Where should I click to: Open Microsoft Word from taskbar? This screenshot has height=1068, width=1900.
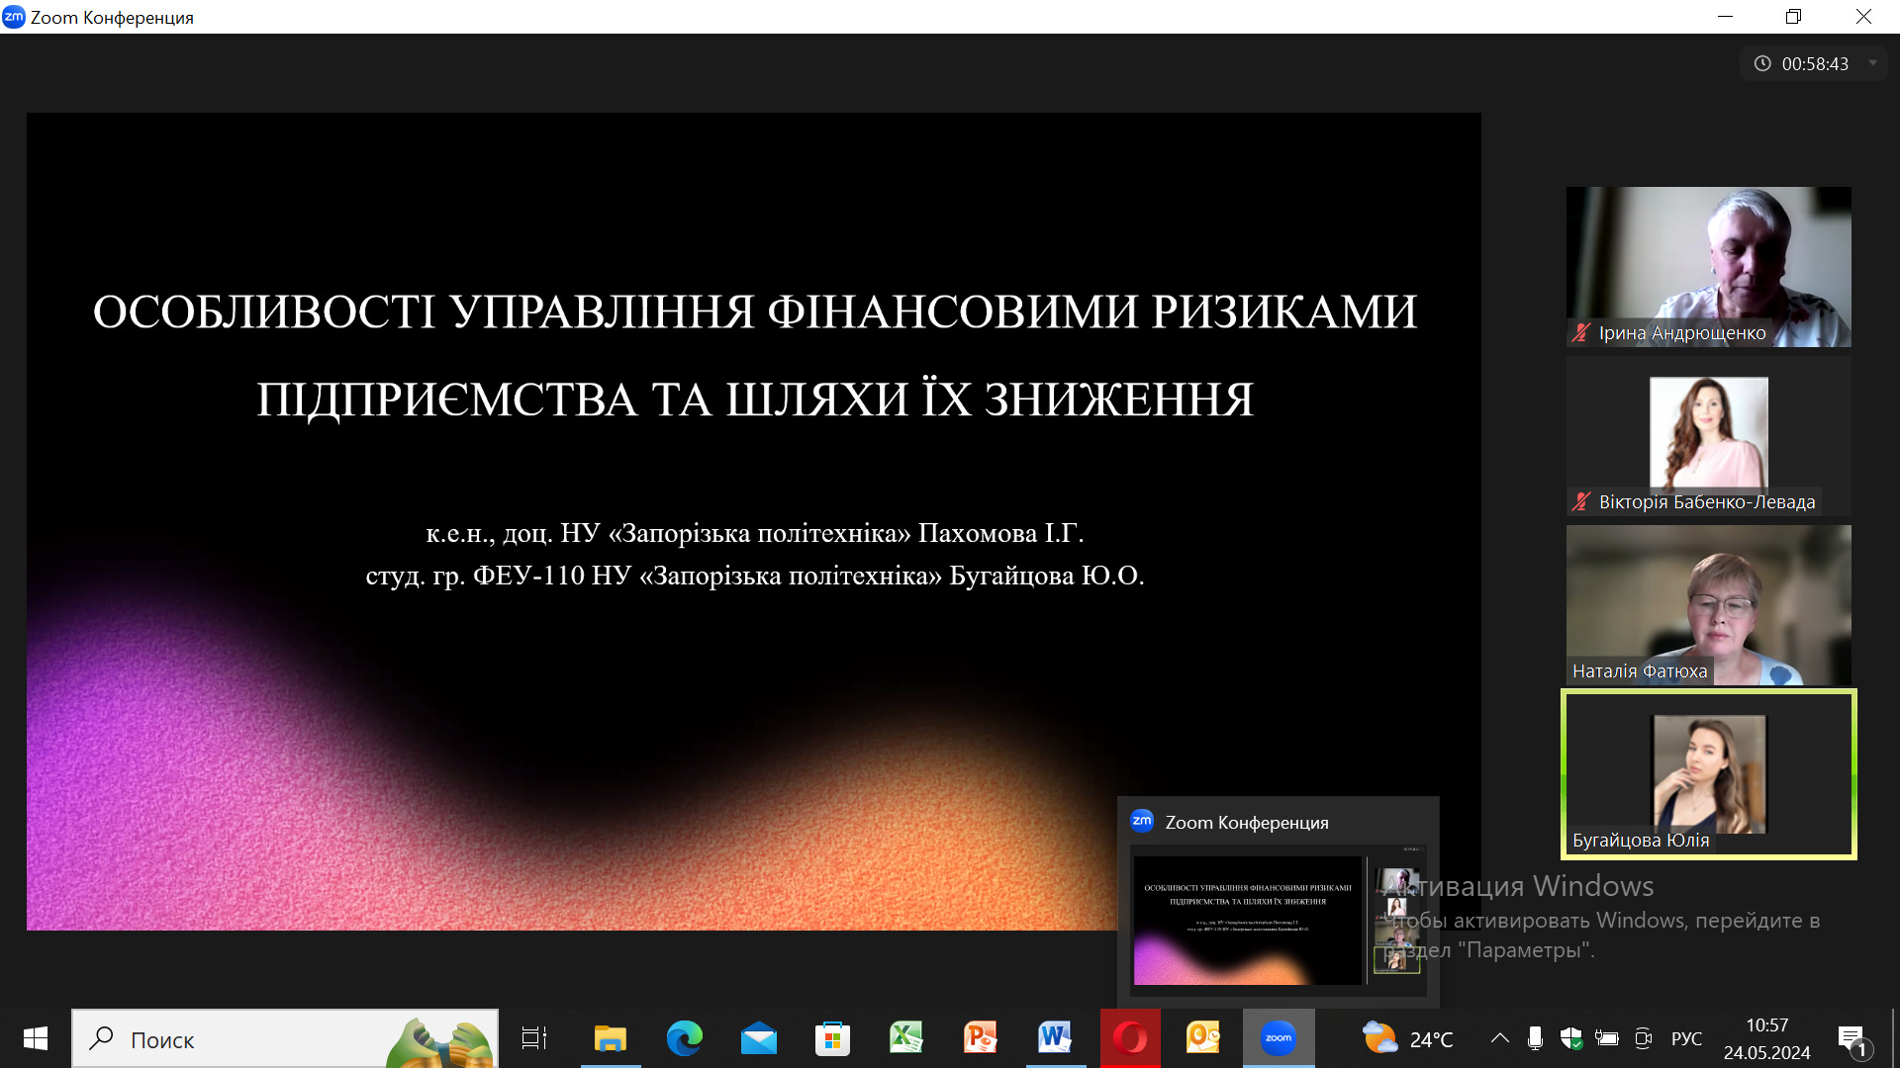coord(1055,1038)
